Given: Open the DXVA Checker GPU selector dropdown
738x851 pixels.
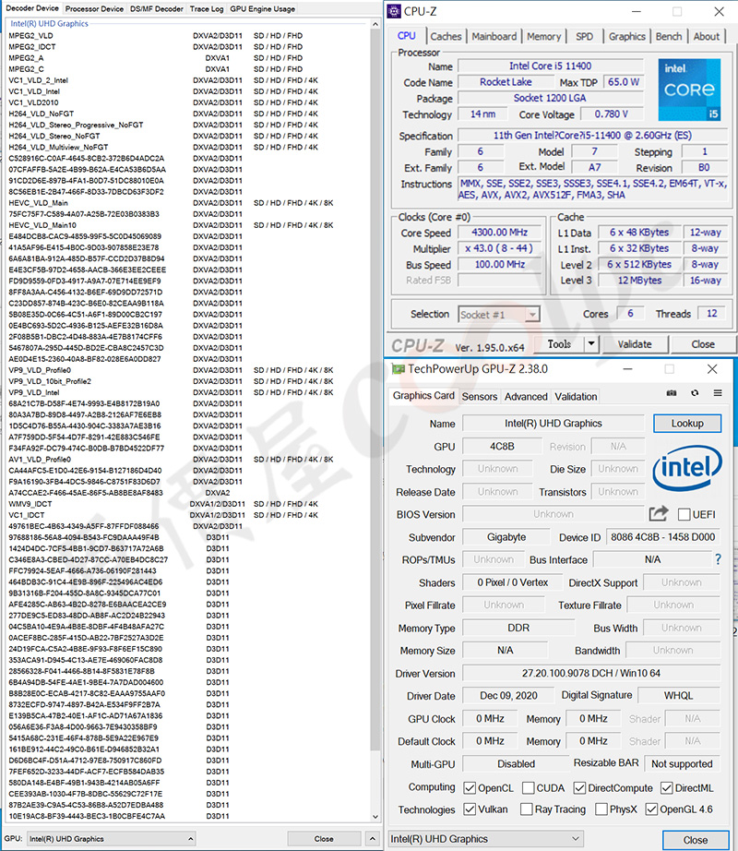Looking at the screenshot, I should 111,838.
